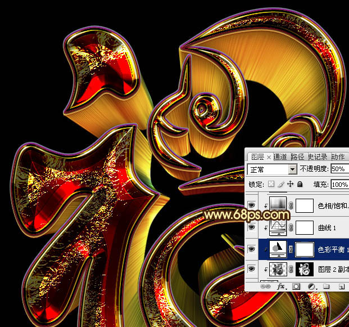This screenshot has height=327, width=349.
Task: Click the link layers icon
Action: tap(266, 286)
